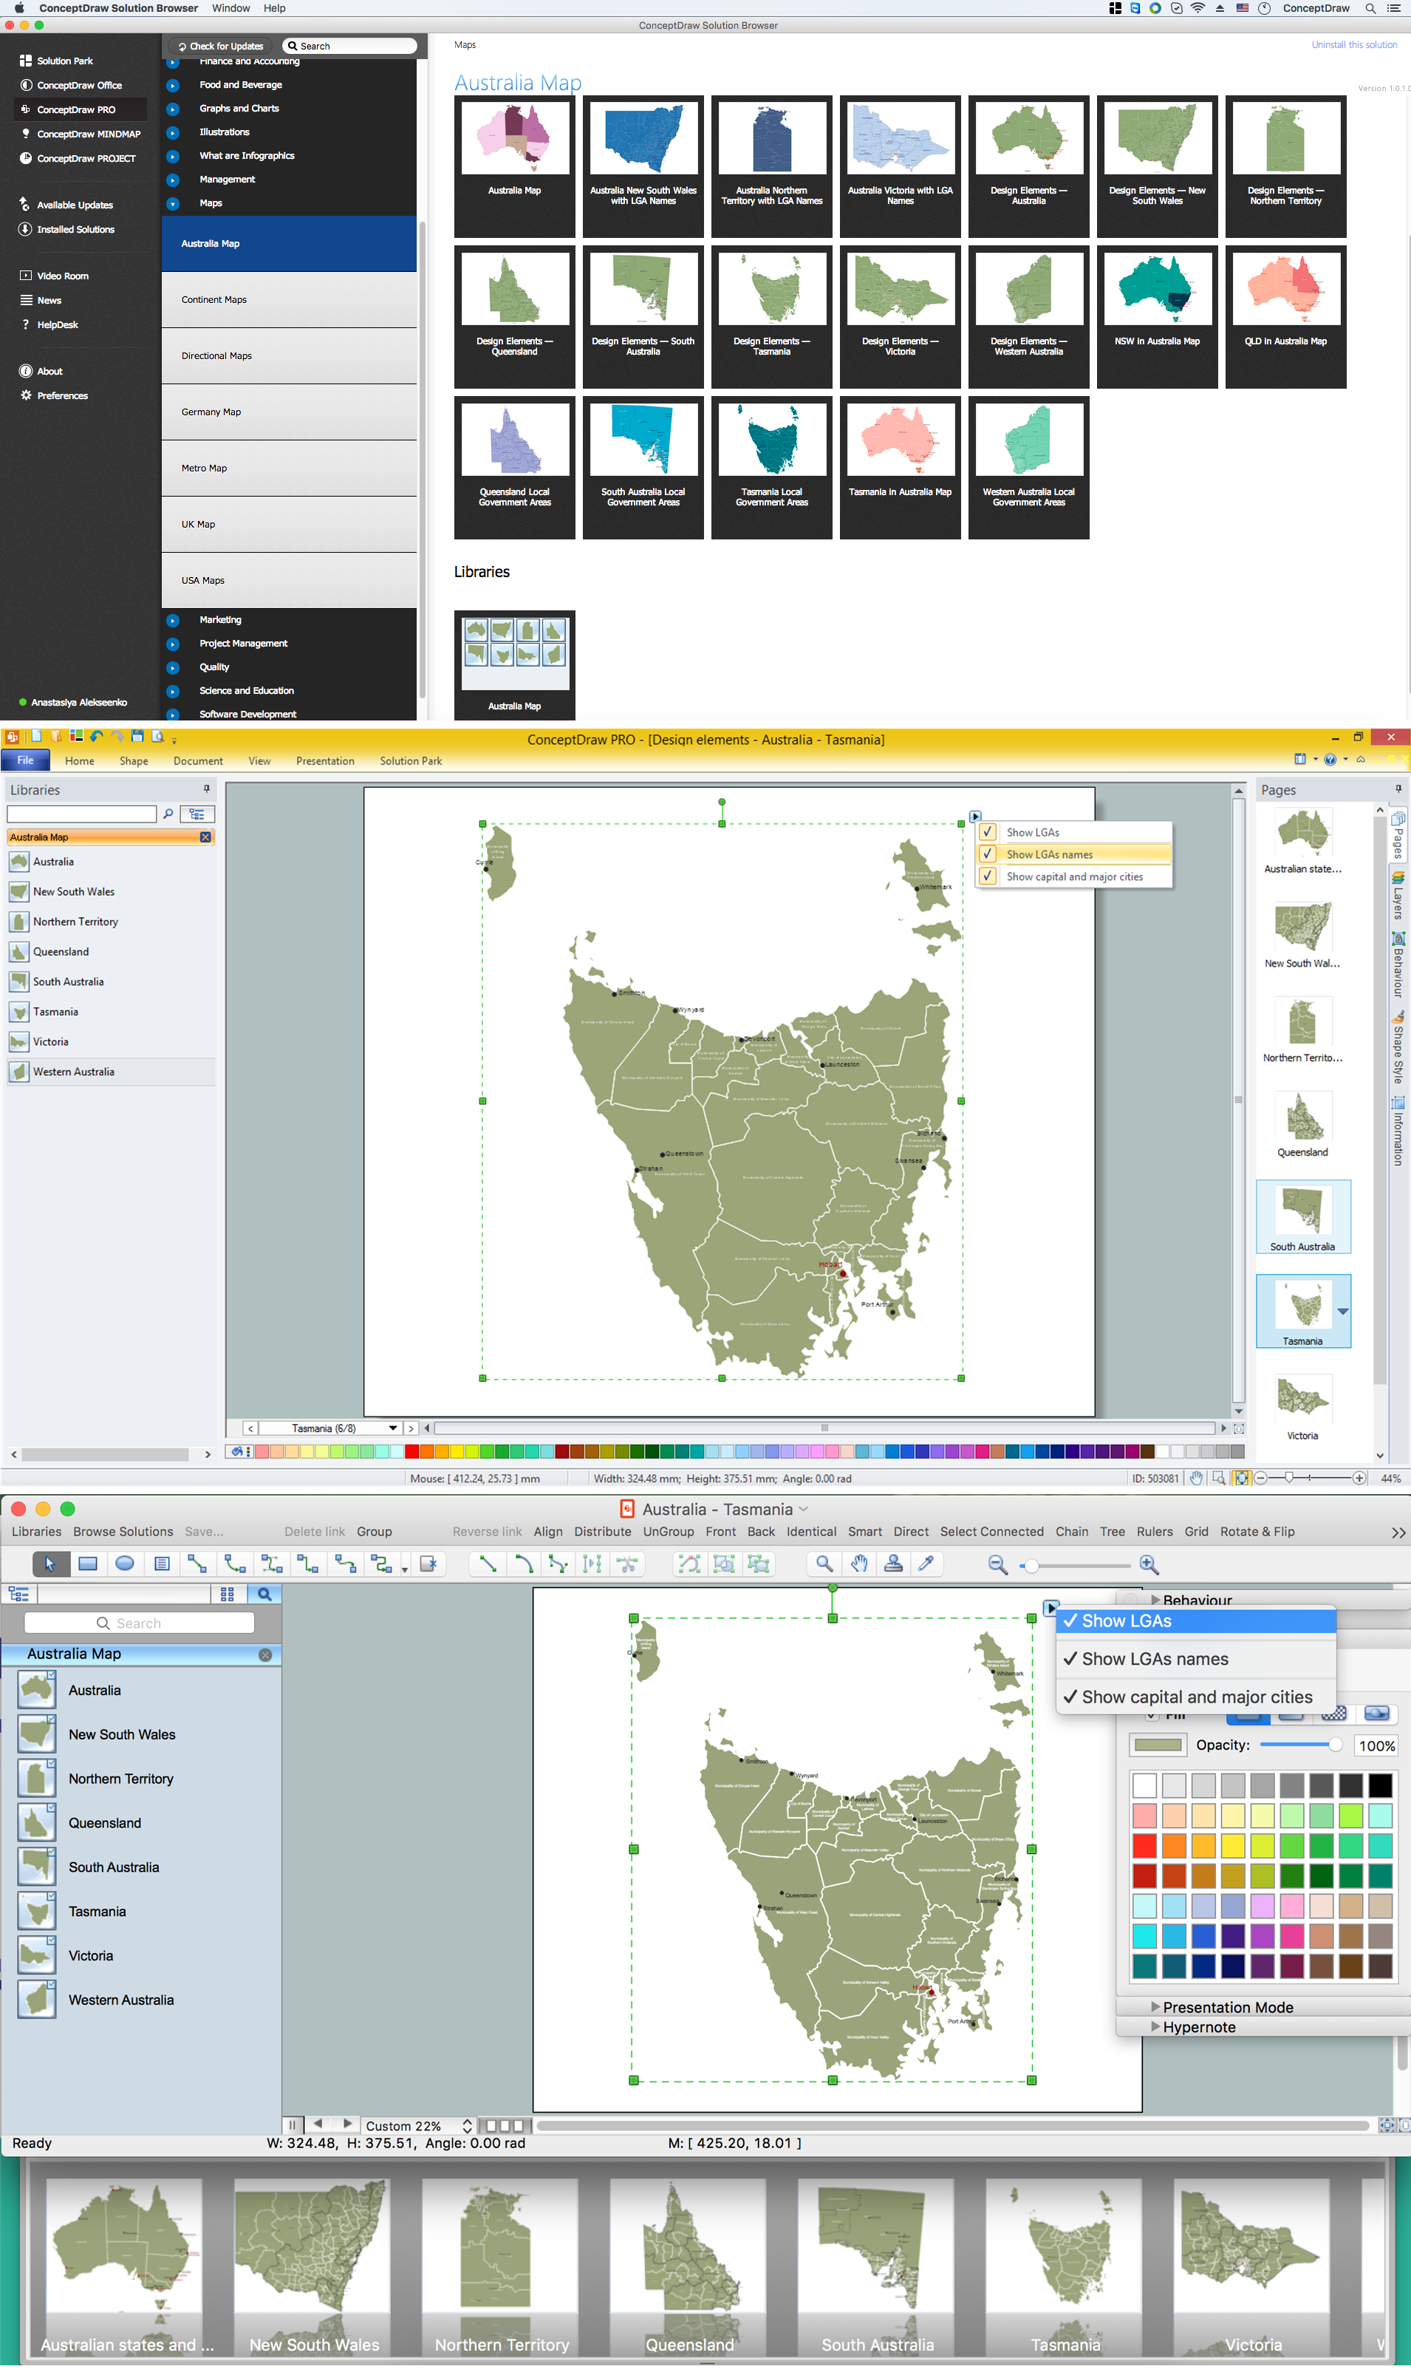Click the save disk icon in PRO title bar

137,736
